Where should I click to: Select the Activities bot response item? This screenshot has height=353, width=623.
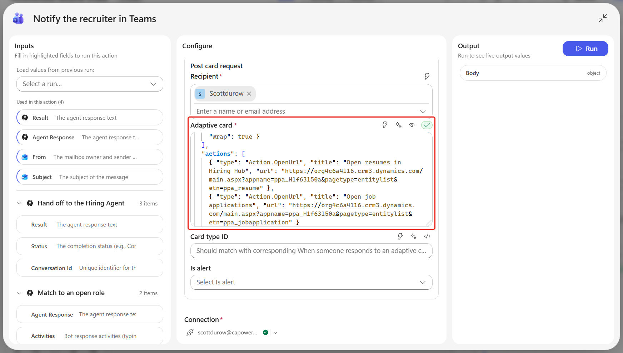click(90, 336)
